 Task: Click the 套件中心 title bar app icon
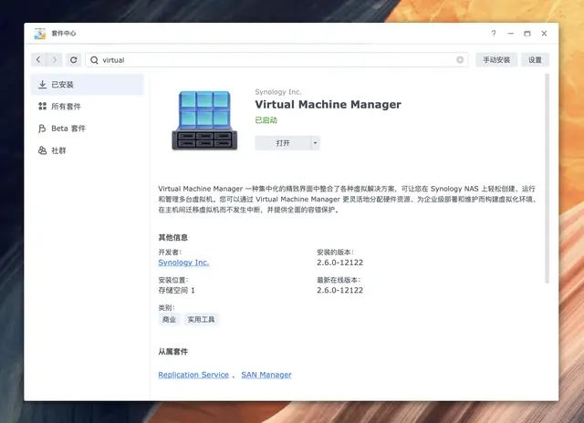[x=40, y=34]
